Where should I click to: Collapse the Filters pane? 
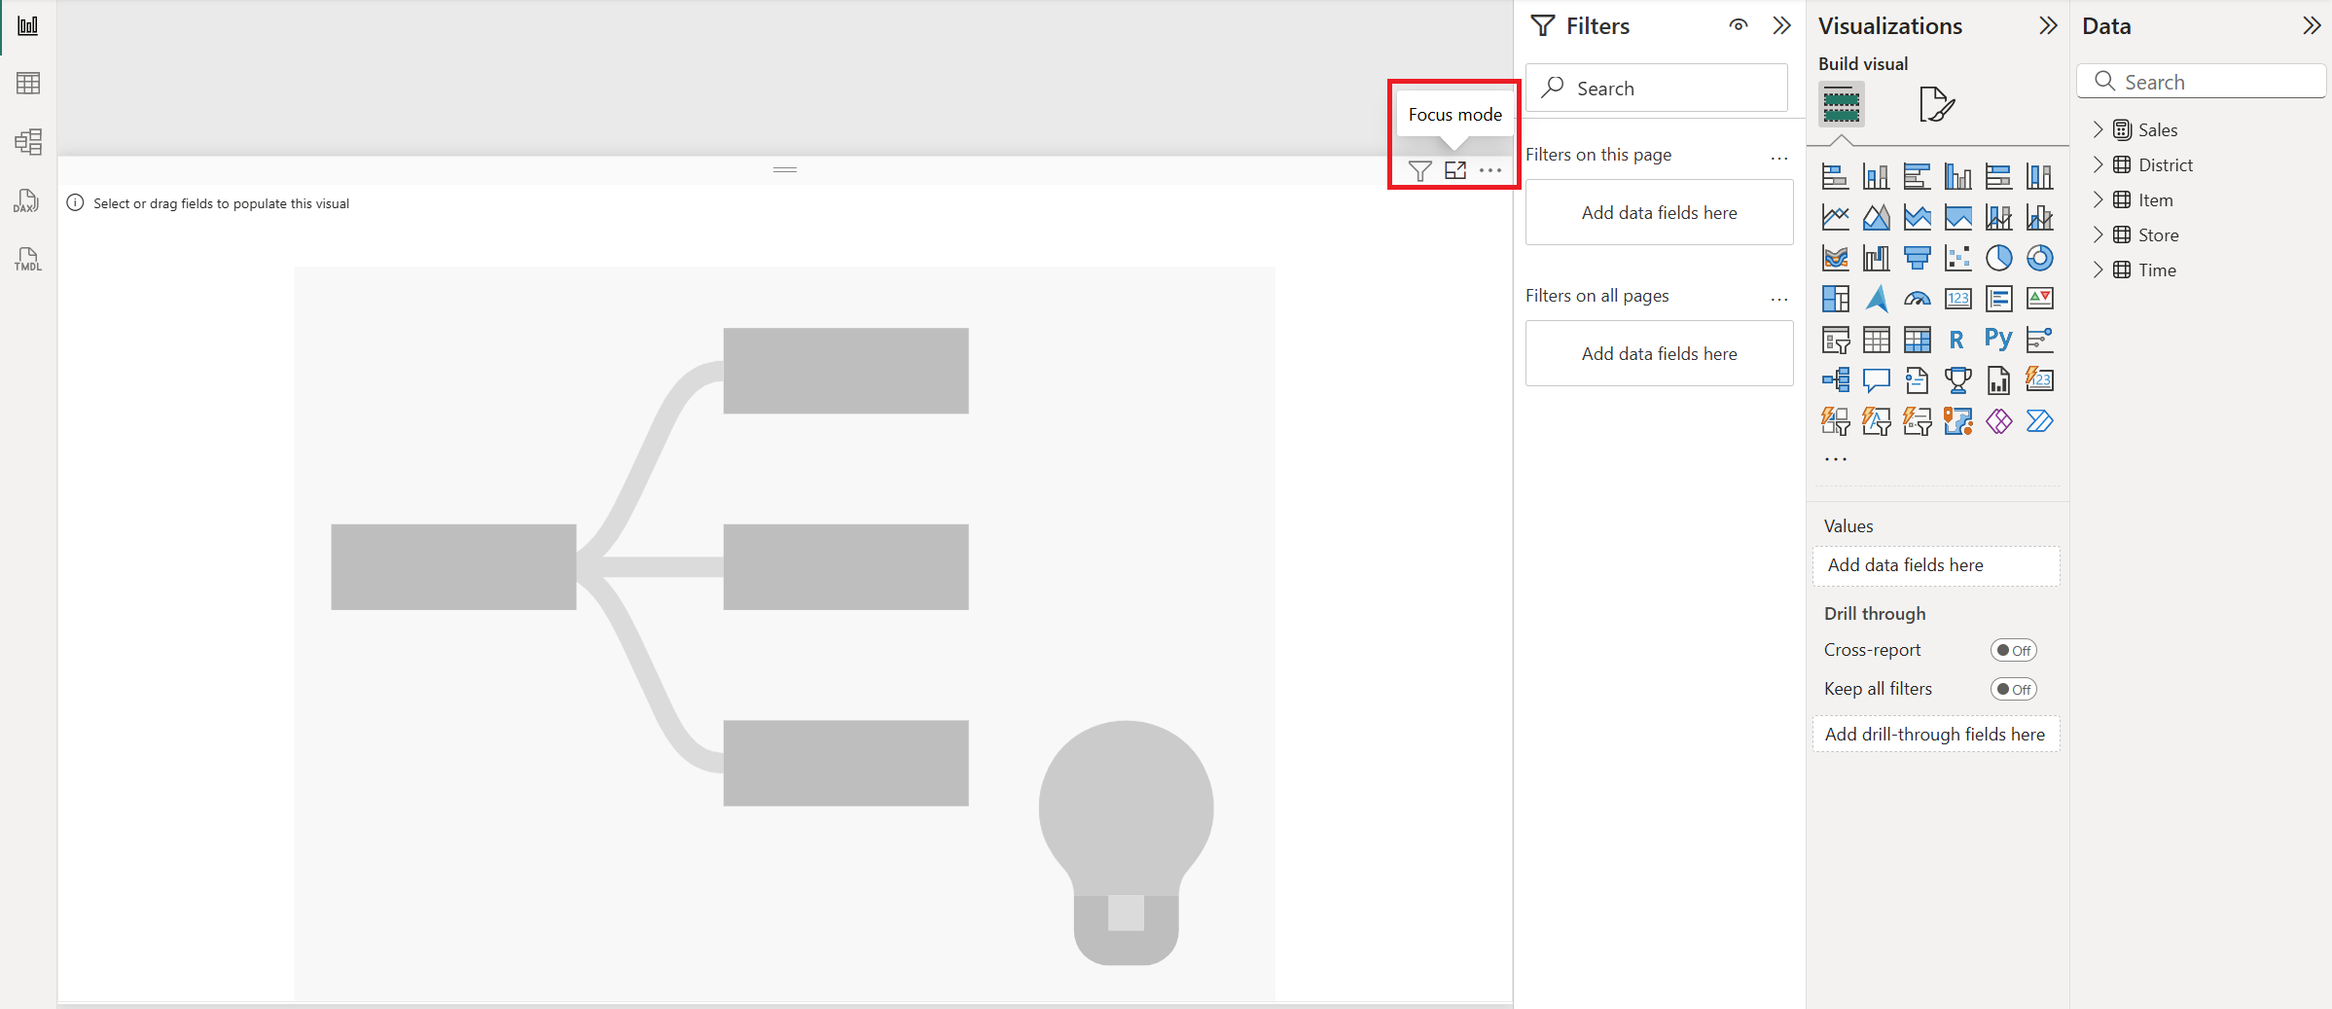click(1781, 25)
